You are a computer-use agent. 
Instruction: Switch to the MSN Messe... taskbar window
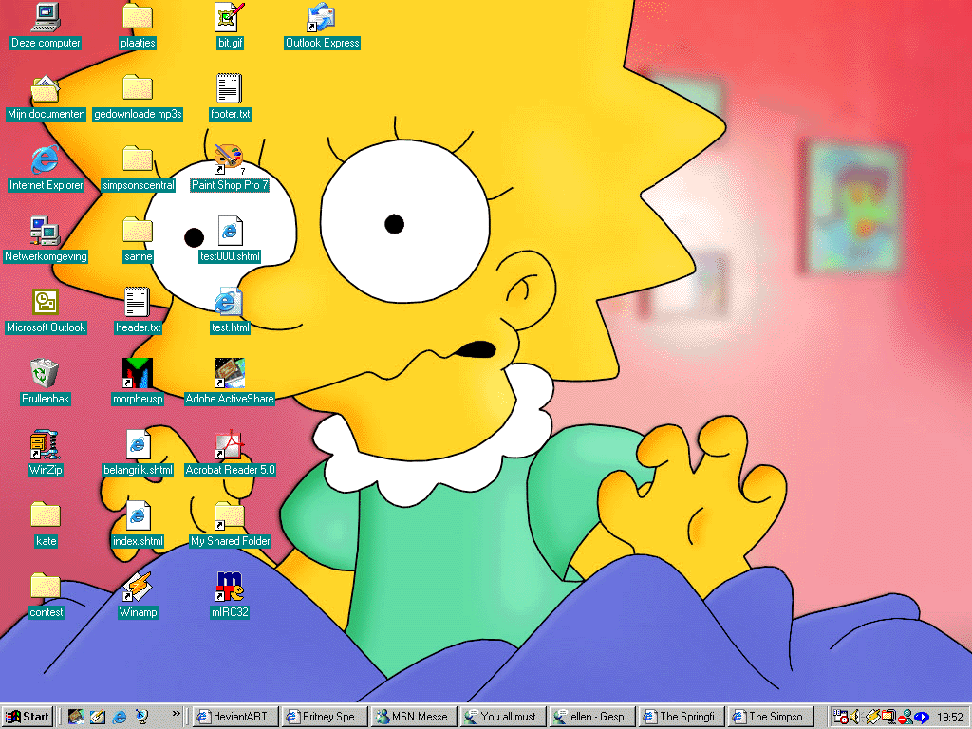[415, 717]
